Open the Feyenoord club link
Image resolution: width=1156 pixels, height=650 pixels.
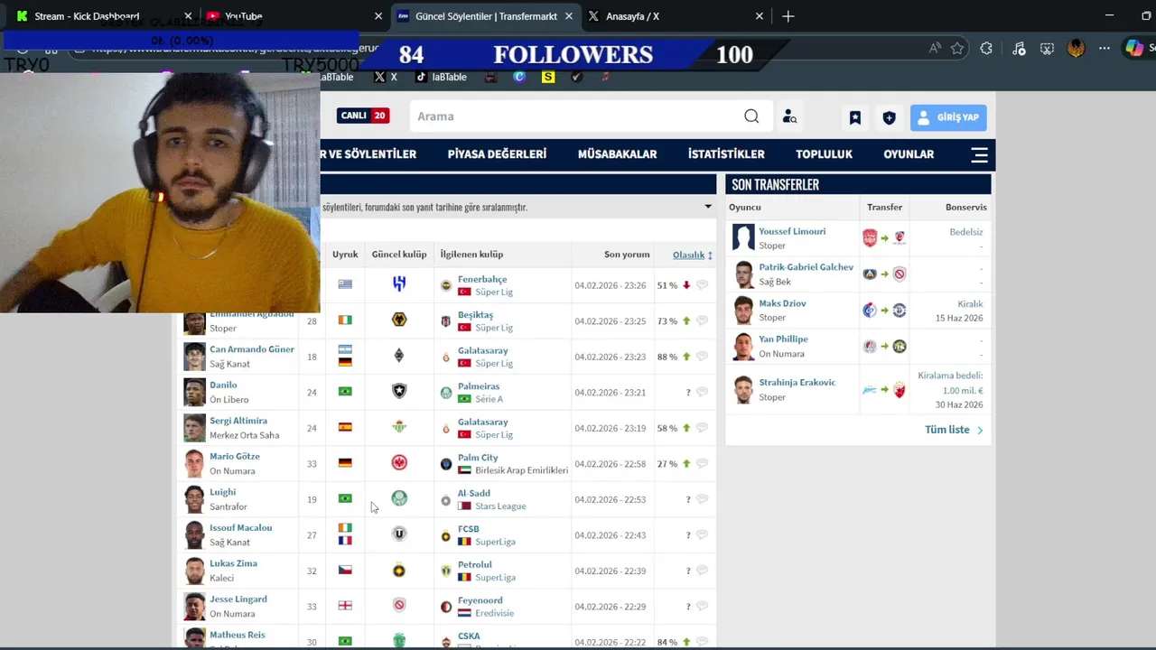click(480, 600)
